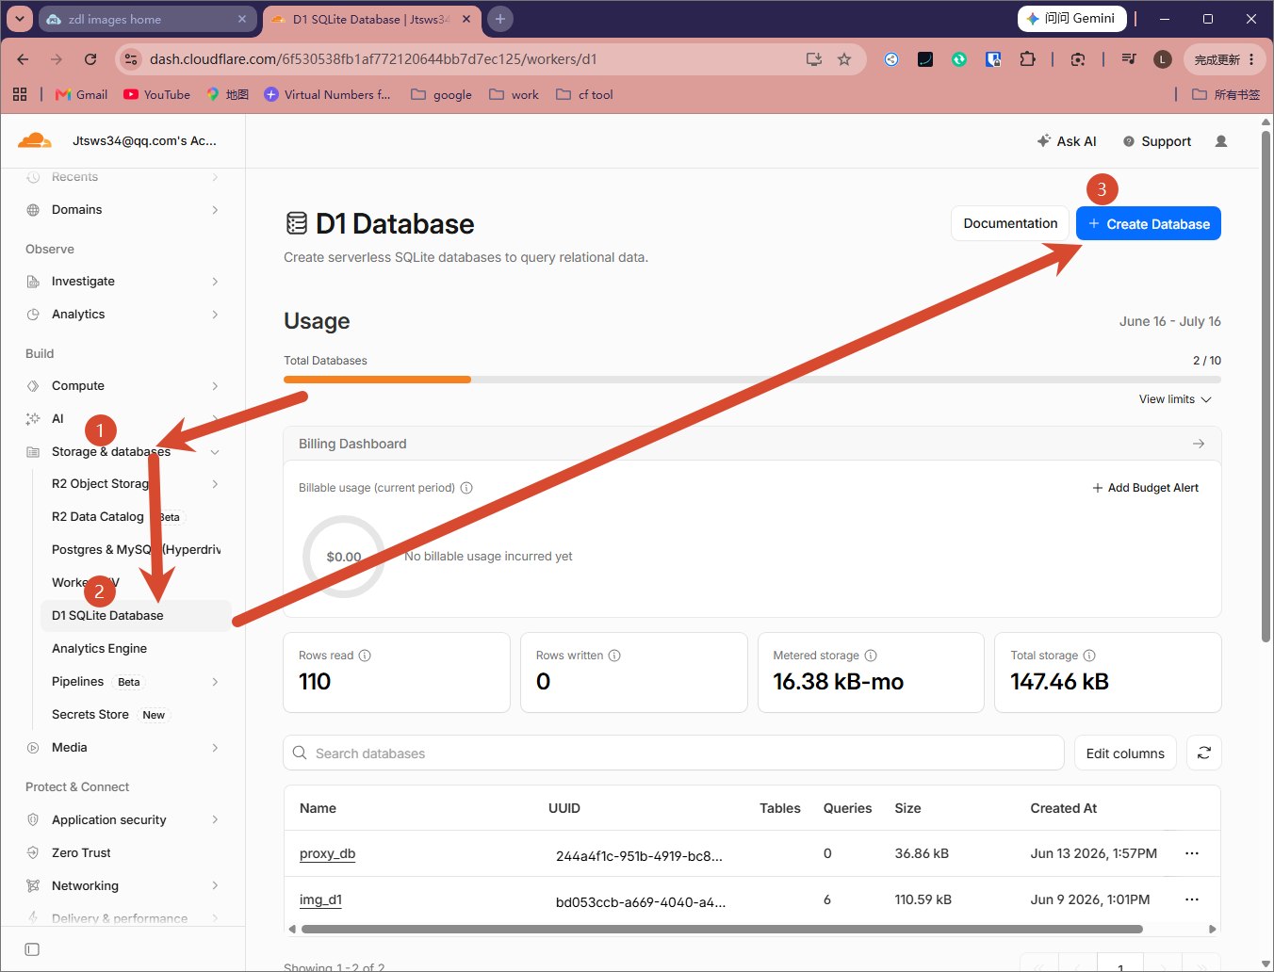Click the Rows read info icon
This screenshot has width=1274, height=972.
click(x=365, y=656)
